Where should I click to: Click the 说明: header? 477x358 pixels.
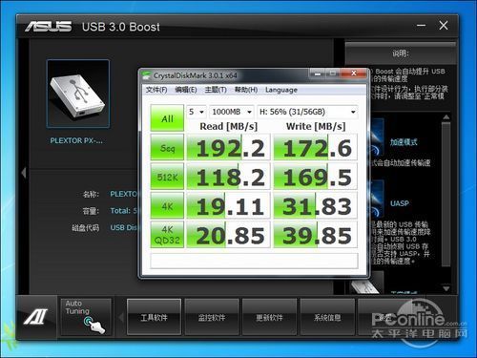pyautogui.click(x=401, y=53)
